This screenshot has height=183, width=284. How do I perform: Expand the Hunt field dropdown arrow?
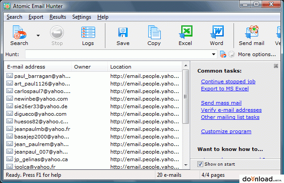coord(214,54)
